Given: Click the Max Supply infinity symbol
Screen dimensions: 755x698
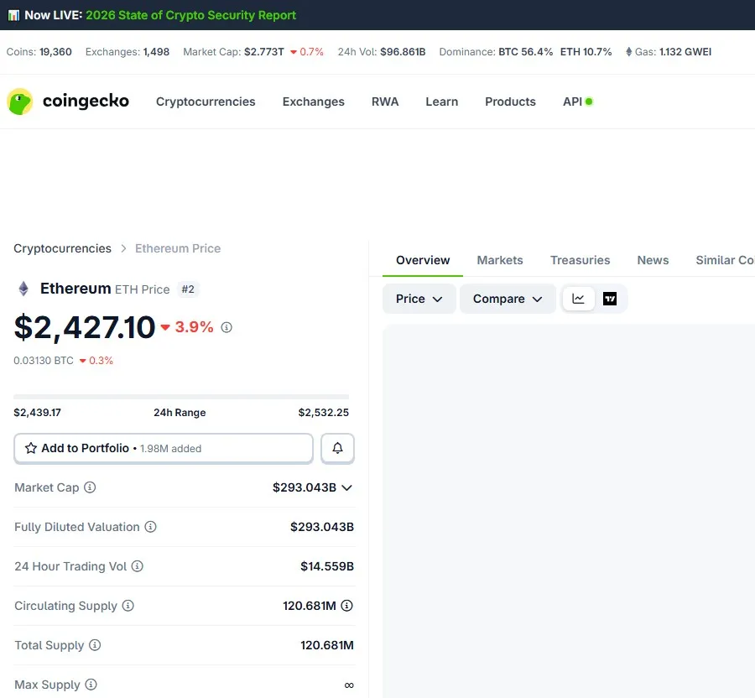Looking at the screenshot, I should (349, 685).
